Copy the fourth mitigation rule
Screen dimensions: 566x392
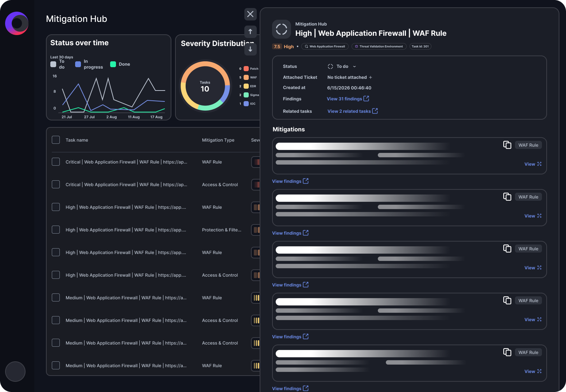coord(507,300)
